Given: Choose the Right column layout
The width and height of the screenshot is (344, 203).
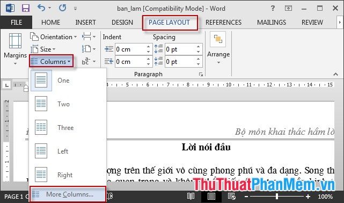Looking at the screenshot, I should click(x=68, y=175).
